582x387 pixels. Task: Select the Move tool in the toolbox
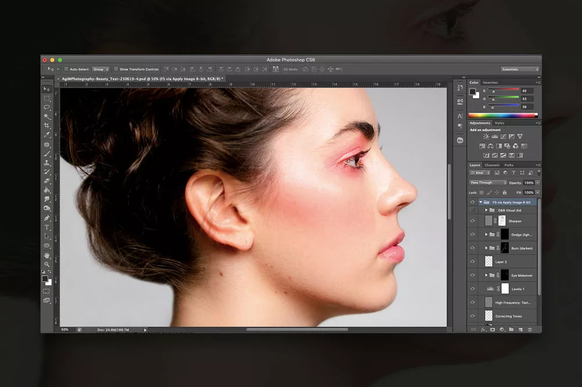pos(47,89)
